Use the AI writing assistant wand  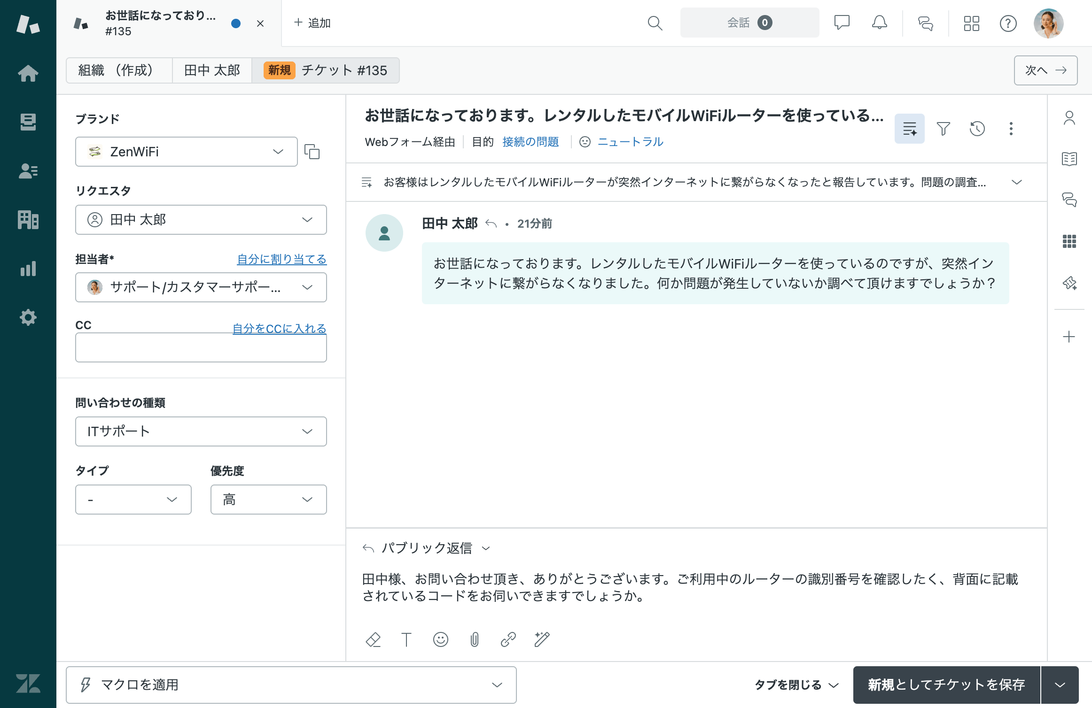542,639
